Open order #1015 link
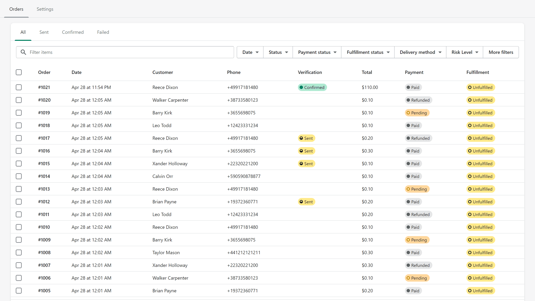The height and width of the screenshot is (301, 535). [x=44, y=164]
